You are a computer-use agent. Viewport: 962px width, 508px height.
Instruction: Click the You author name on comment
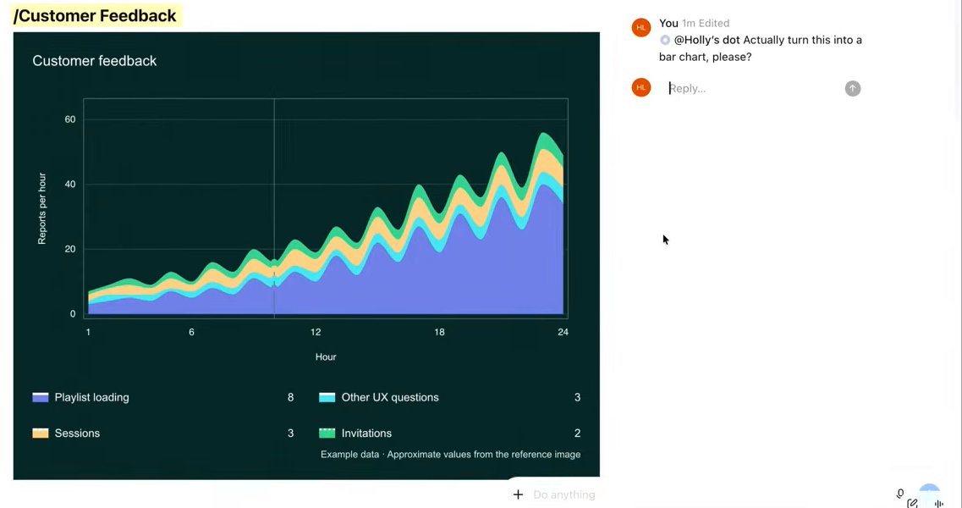click(x=668, y=24)
